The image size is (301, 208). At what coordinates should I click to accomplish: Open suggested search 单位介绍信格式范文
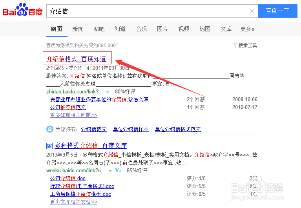click(x=178, y=129)
